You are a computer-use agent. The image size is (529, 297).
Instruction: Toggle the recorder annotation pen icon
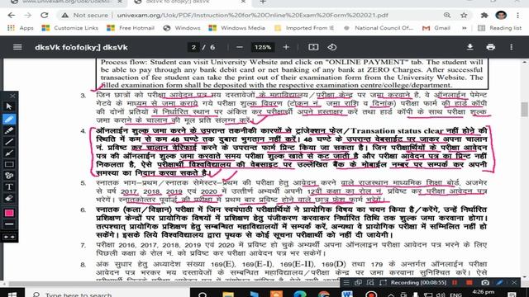coord(499,282)
